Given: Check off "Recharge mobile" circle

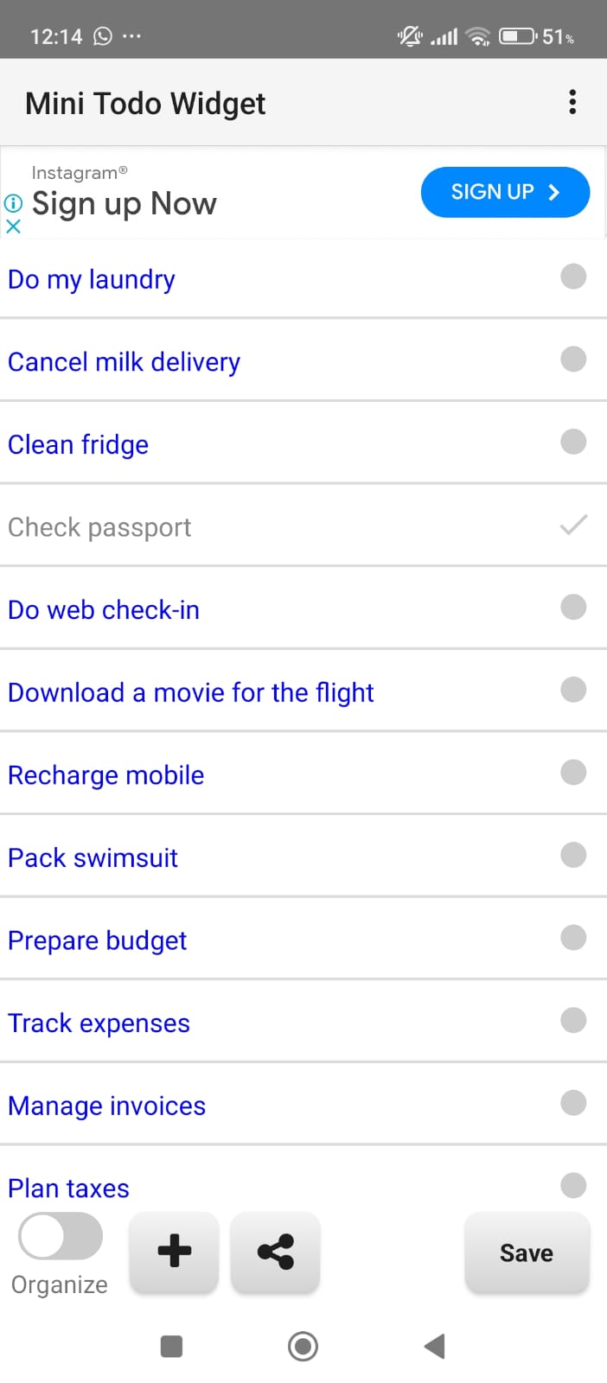Looking at the screenshot, I should [x=572, y=772].
